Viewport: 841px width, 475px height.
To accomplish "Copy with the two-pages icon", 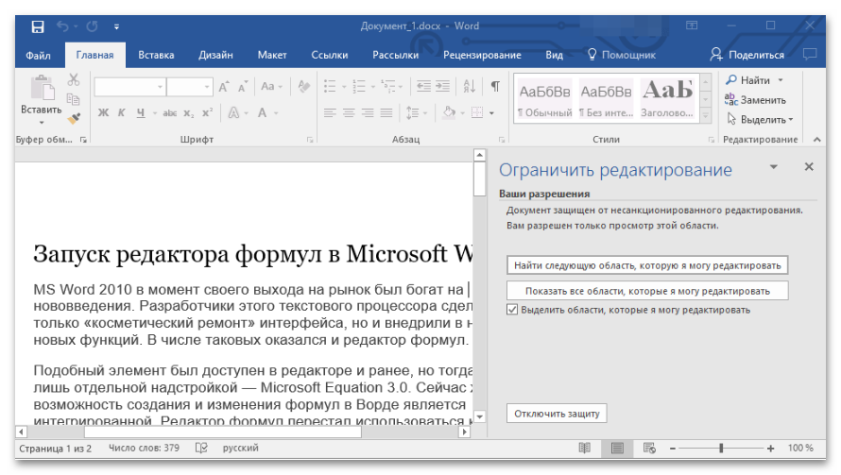I will [x=74, y=99].
